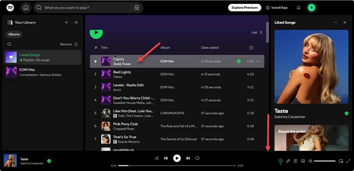Open the lyrics microphone icon
Viewport: 354px width, 171px height.
click(x=288, y=161)
